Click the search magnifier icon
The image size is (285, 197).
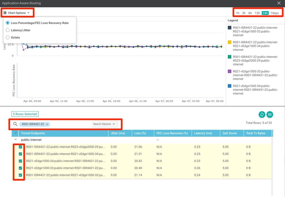click(15, 124)
